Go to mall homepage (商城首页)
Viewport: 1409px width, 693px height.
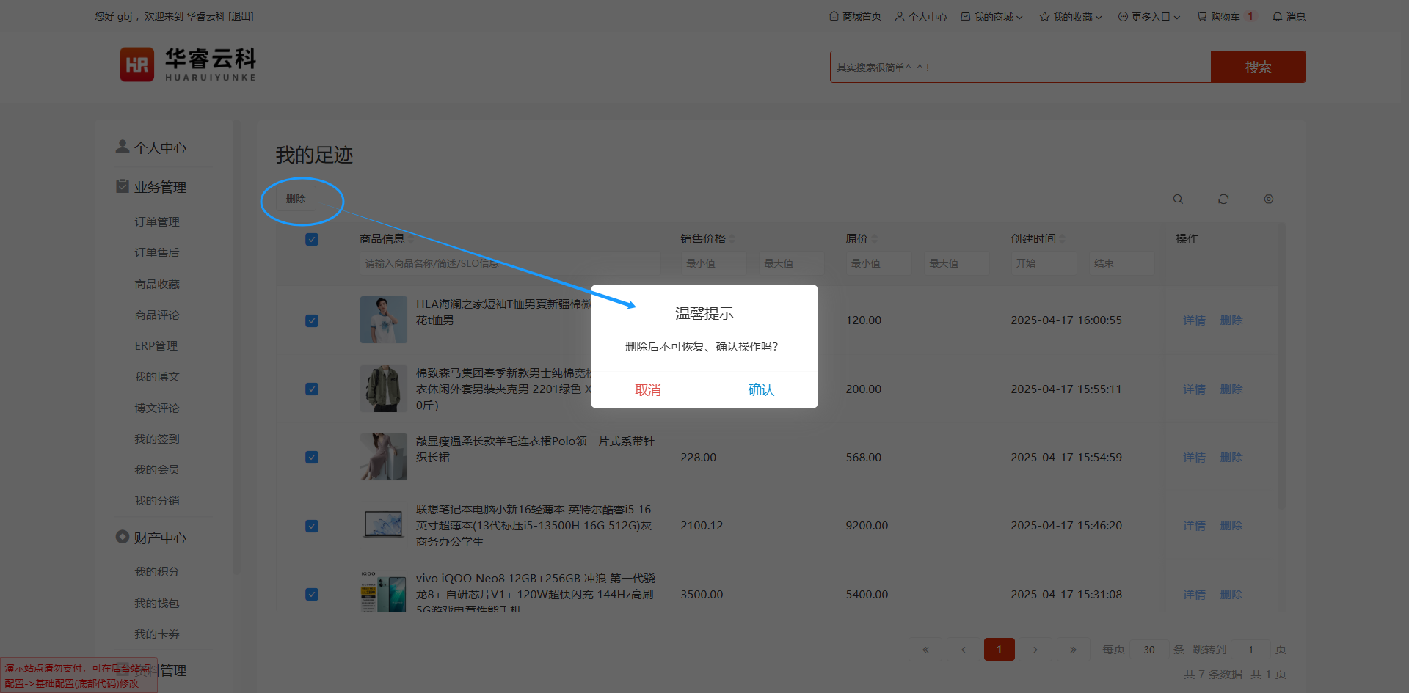tap(855, 16)
